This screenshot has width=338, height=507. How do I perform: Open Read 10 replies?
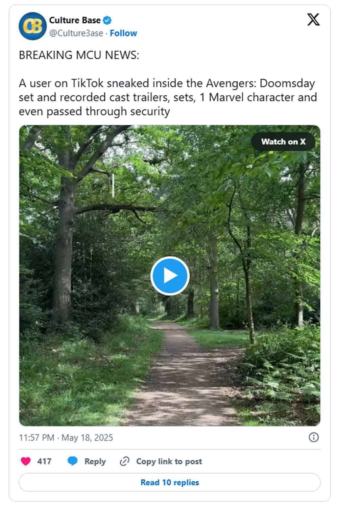(x=170, y=482)
